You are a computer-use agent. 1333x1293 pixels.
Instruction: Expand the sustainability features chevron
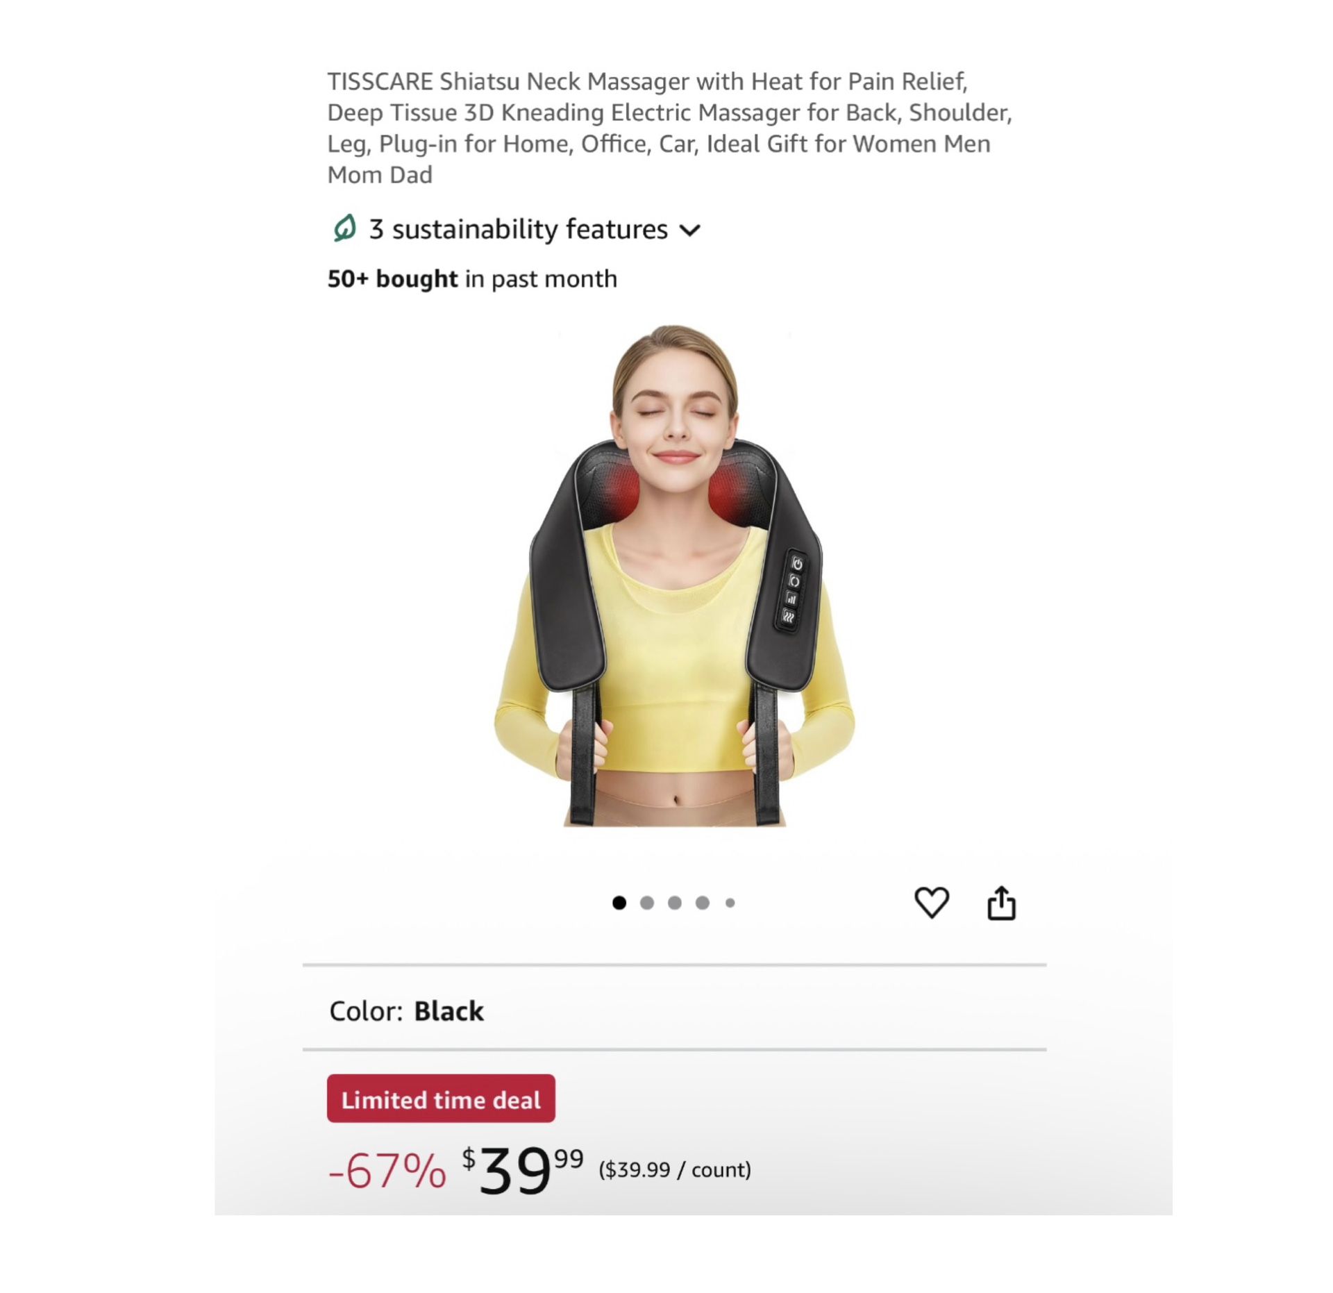pos(689,231)
